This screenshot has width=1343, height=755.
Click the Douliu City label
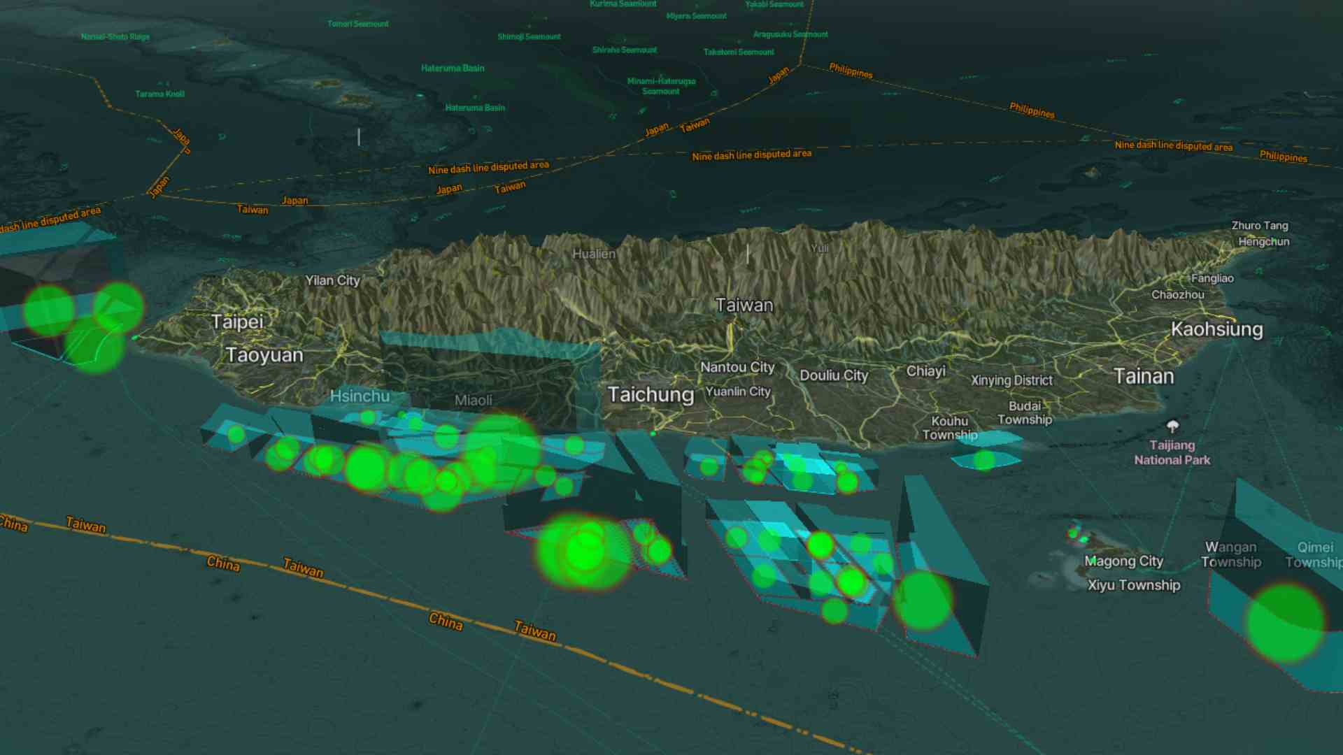click(834, 375)
